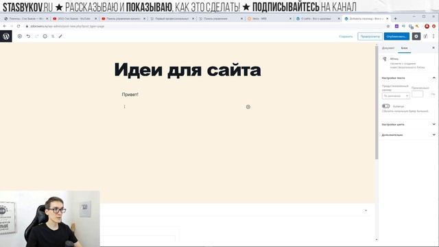Click the Preview button
Image resolution: width=439 pixels, height=247 pixels.
click(370, 36)
